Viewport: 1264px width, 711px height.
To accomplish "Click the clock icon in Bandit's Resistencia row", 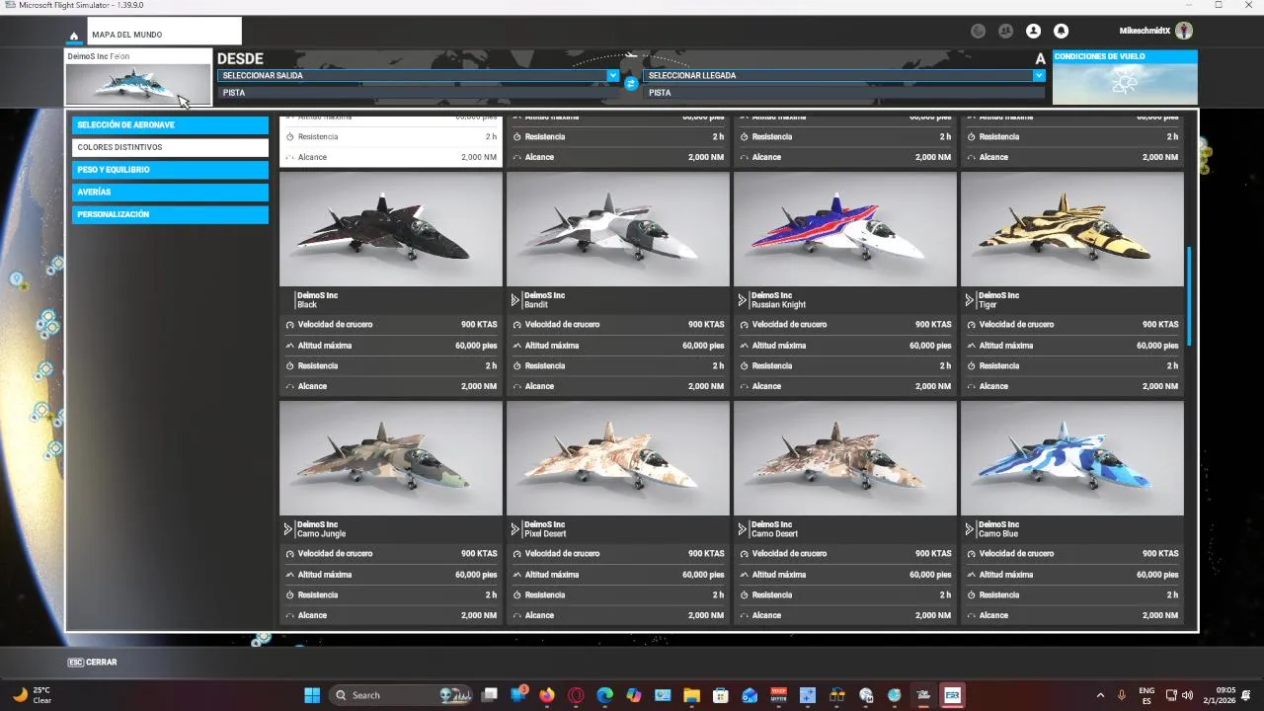I will (517, 366).
